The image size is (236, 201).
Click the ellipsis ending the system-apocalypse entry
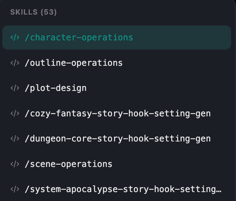pos(218,190)
